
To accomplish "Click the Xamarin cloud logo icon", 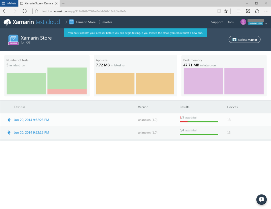I will [7, 22].
